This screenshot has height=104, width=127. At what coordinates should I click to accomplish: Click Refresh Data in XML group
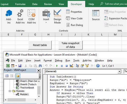[114, 25]
